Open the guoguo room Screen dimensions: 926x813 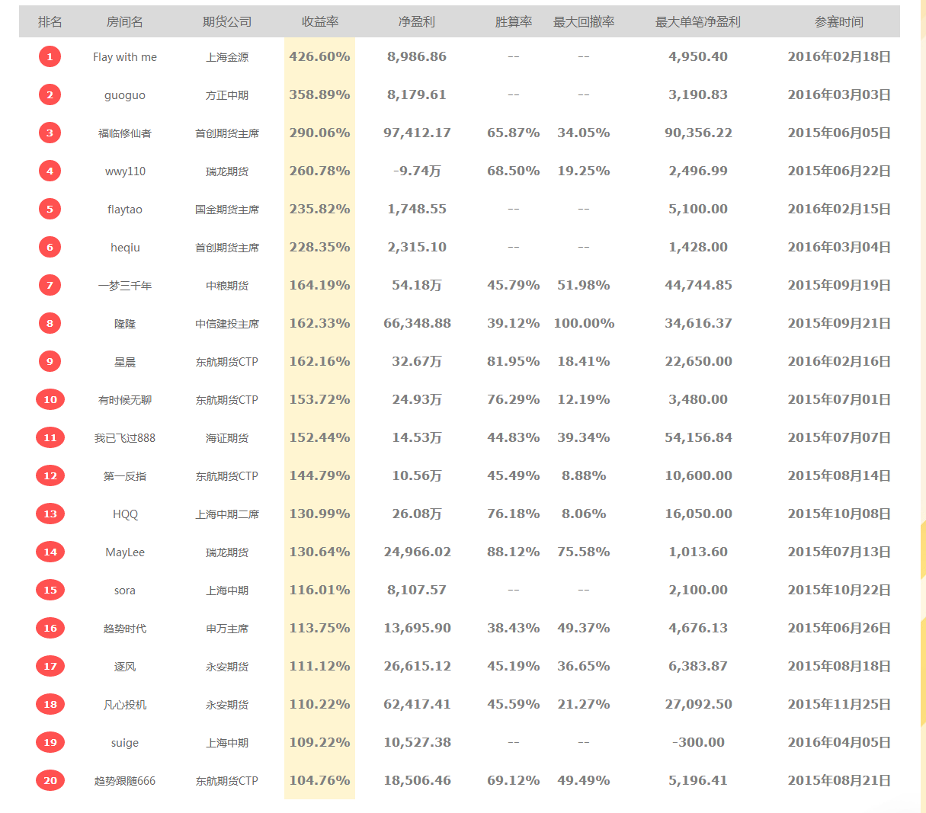125,95
